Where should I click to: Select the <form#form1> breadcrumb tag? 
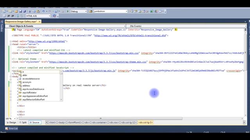pyautogui.click(x=75, y=122)
